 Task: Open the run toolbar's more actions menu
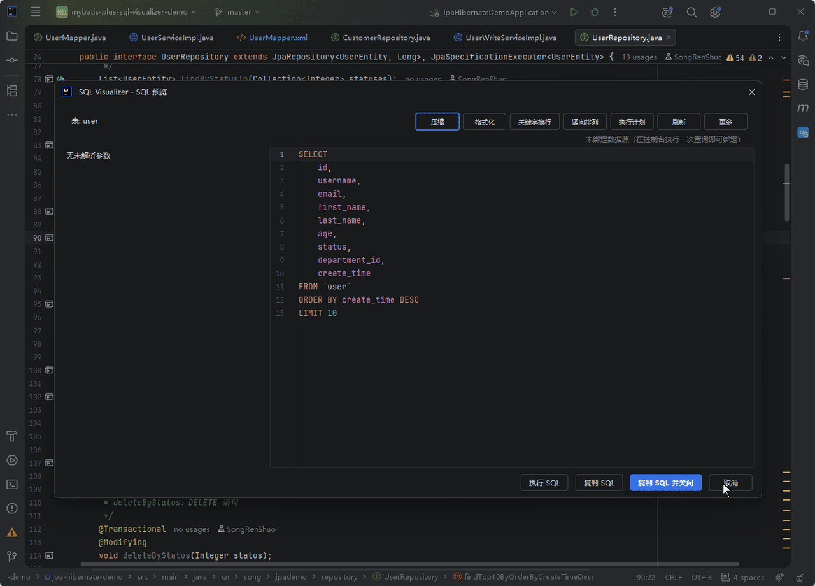coord(615,12)
